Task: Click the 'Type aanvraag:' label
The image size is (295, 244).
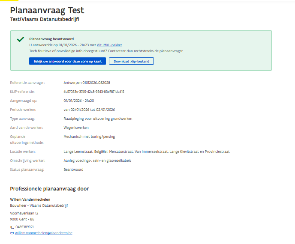Action: pyautogui.click(x=22, y=119)
